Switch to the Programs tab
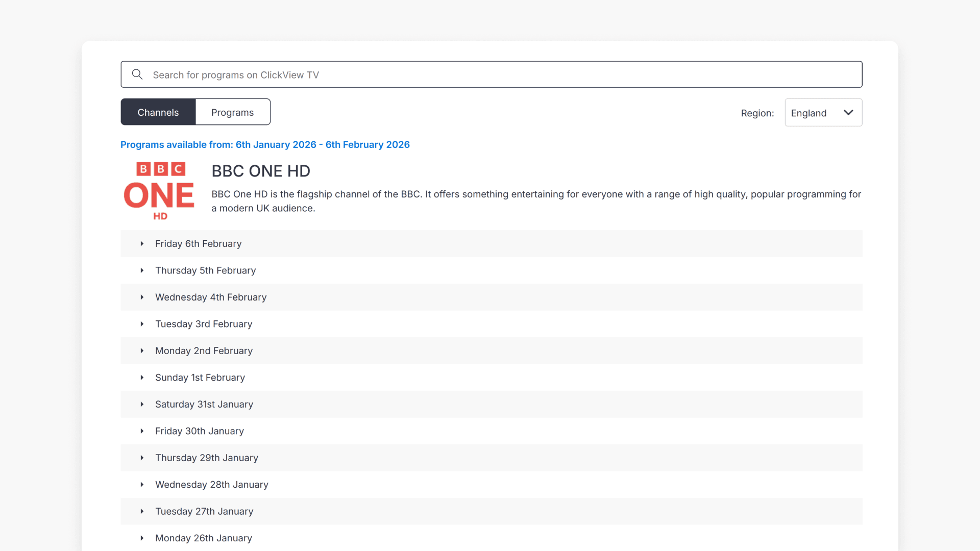The image size is (980, 551). pyautogui.click(x=232, y=112)
